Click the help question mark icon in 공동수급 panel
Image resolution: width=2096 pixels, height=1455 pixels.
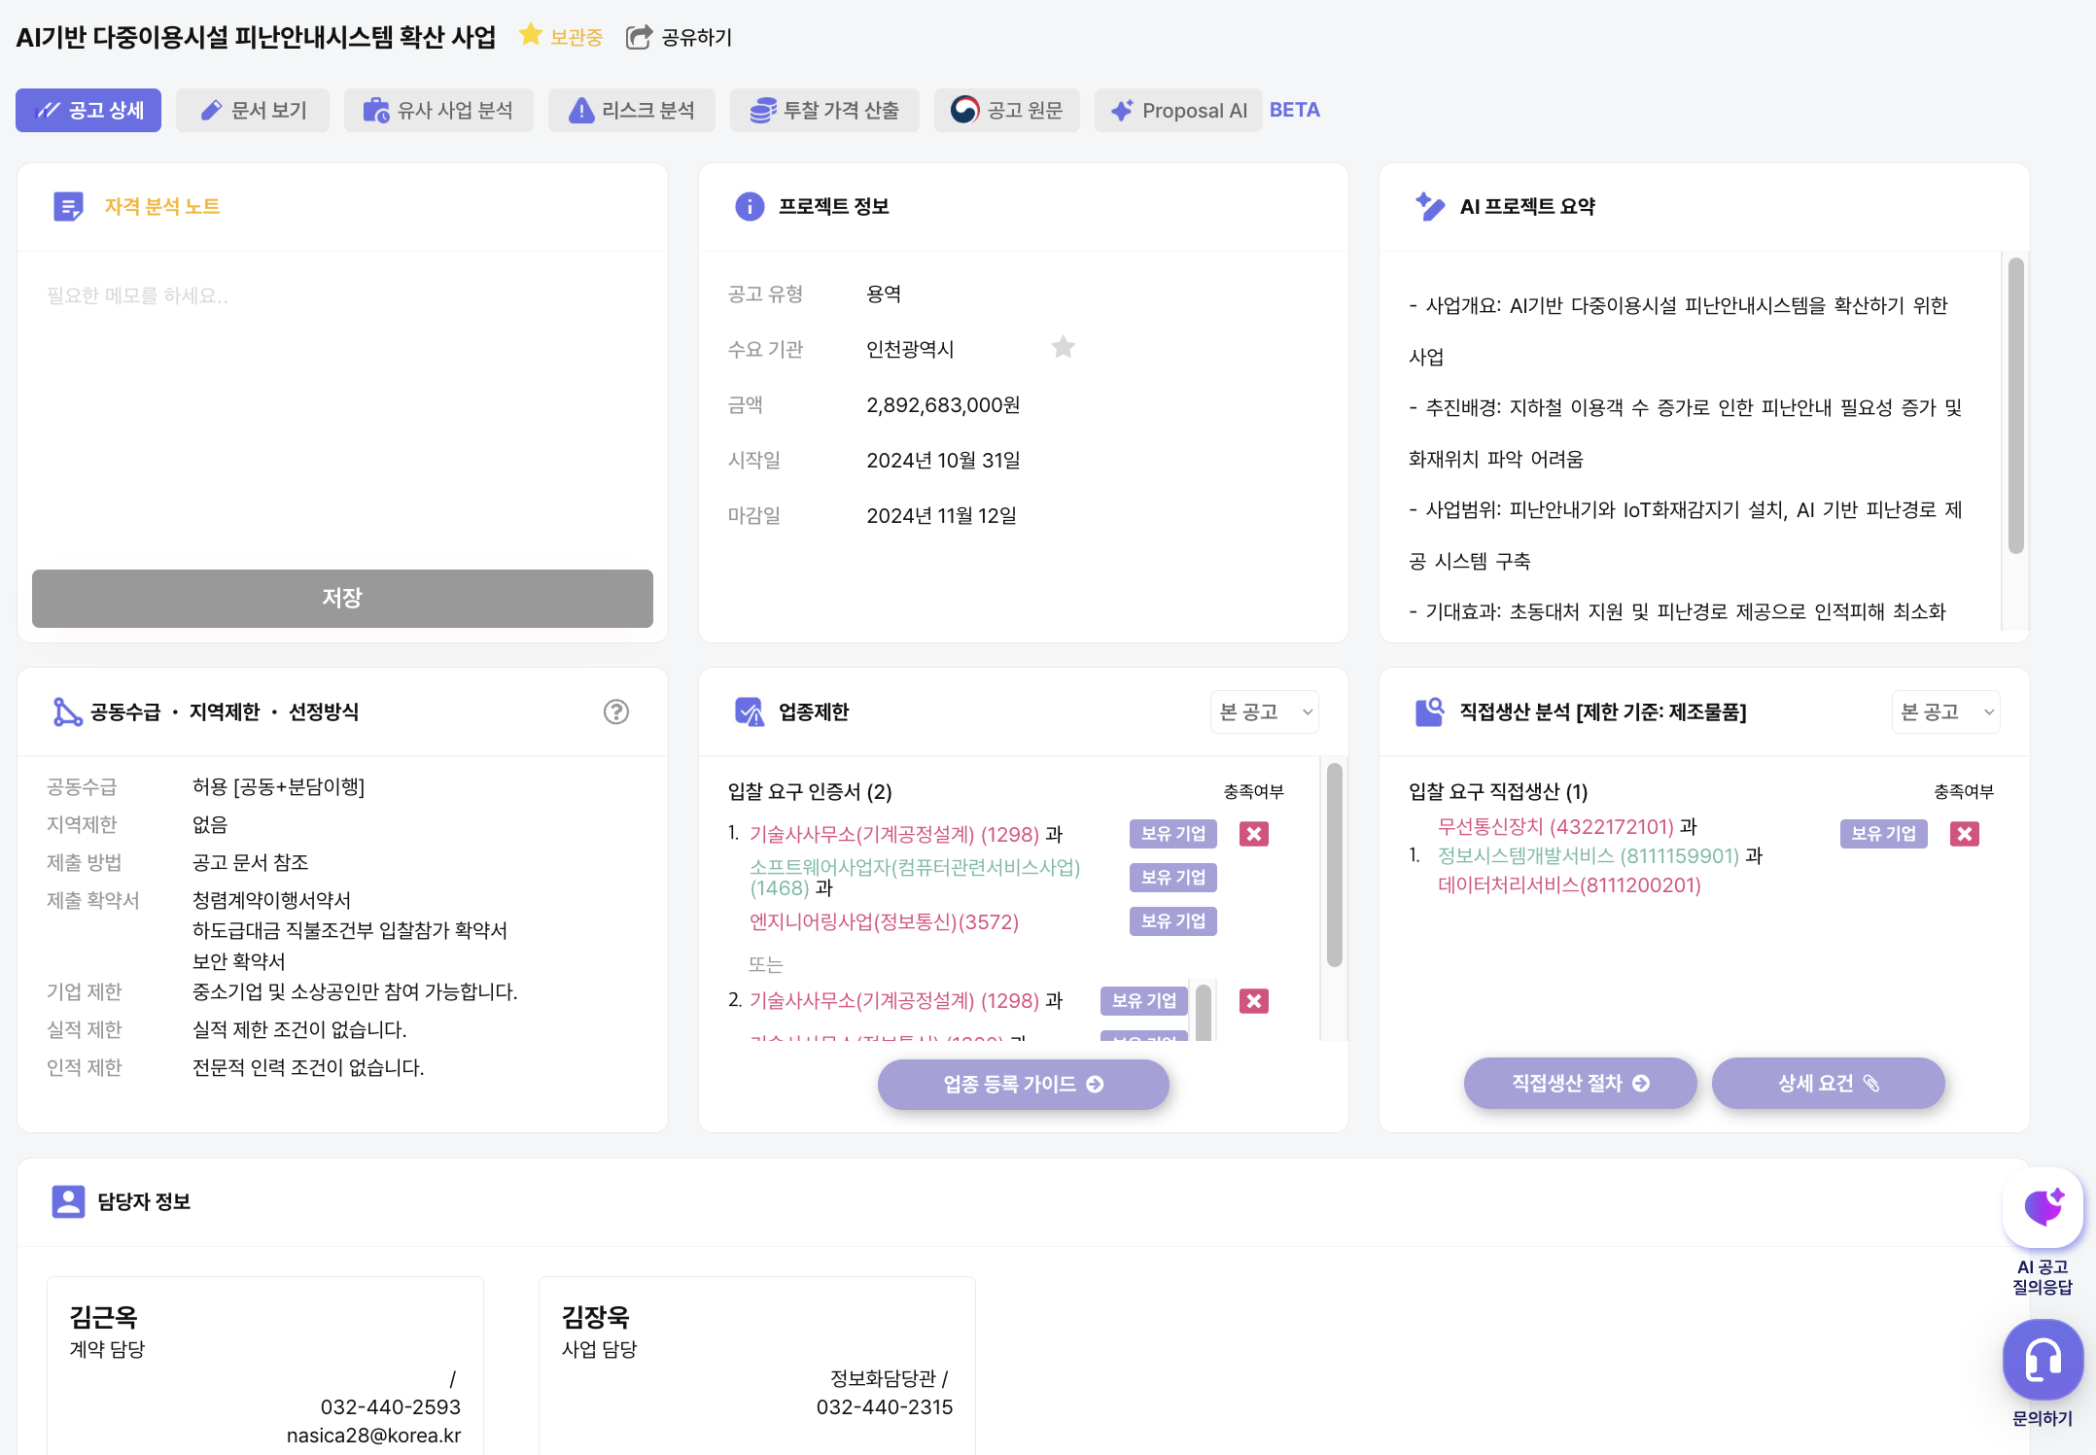pyautogui.click(x=615, y=711)
